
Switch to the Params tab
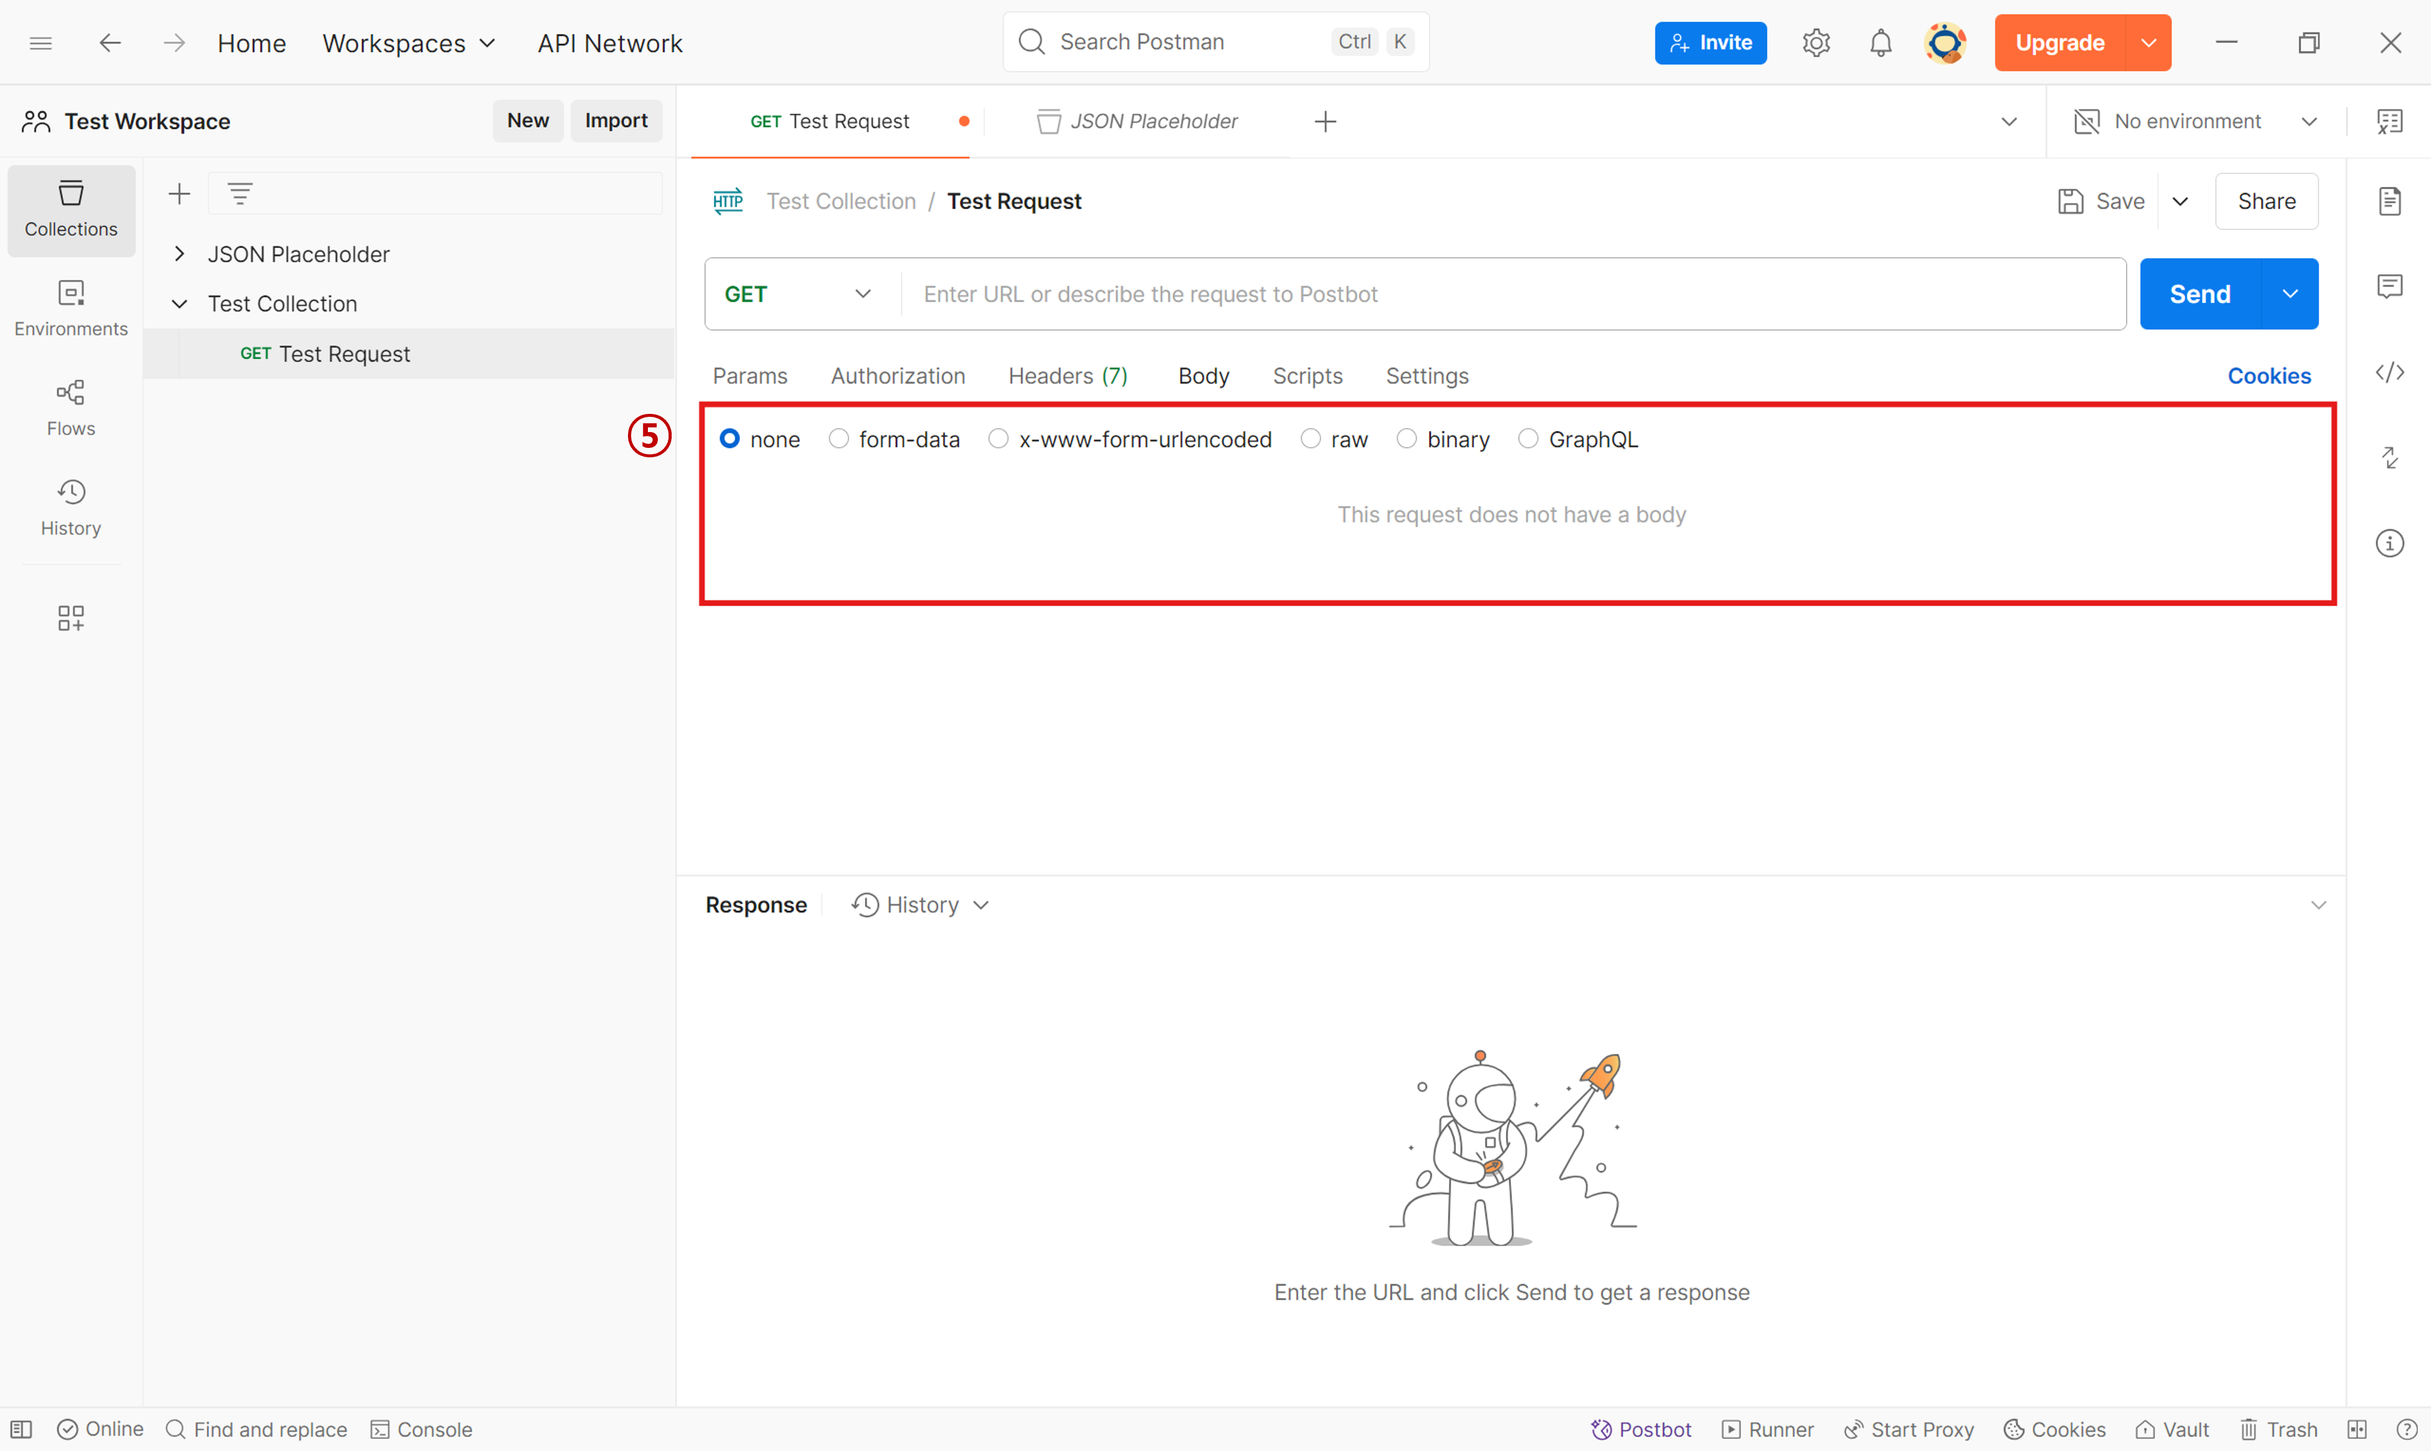click(750, 376)
